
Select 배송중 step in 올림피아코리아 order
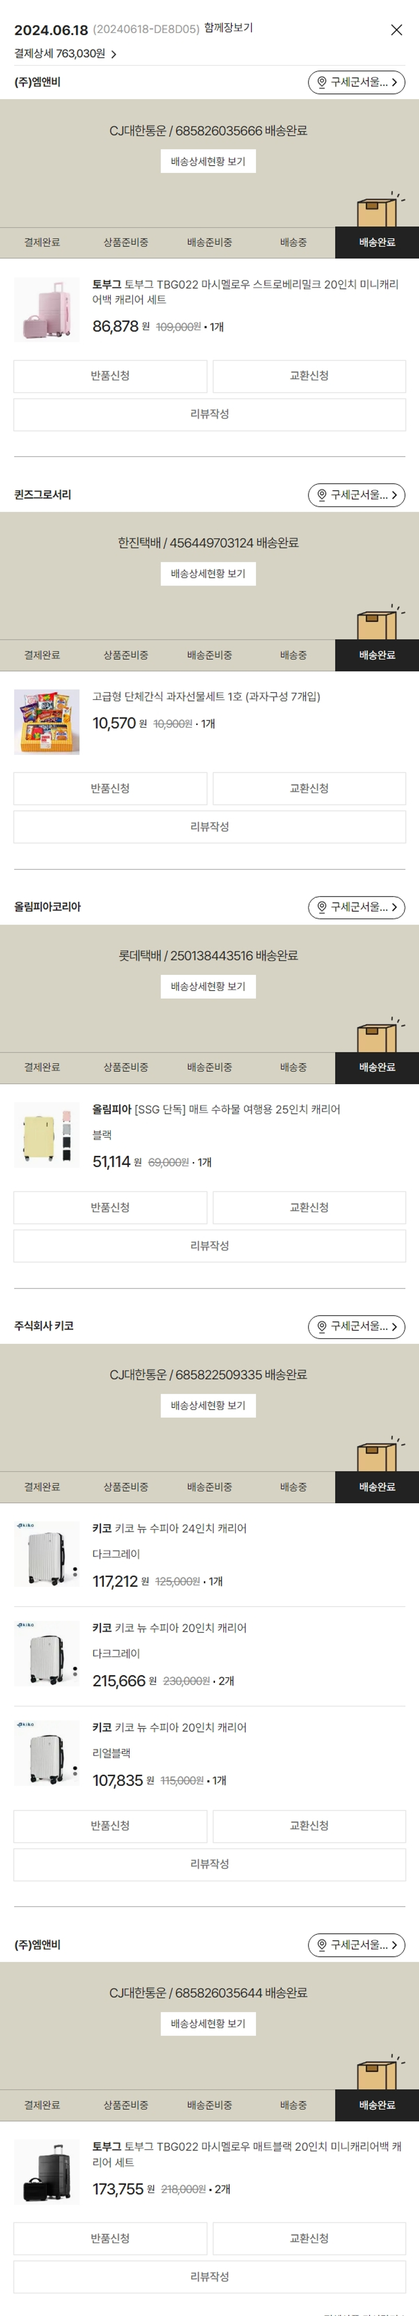pos(293,1067)
